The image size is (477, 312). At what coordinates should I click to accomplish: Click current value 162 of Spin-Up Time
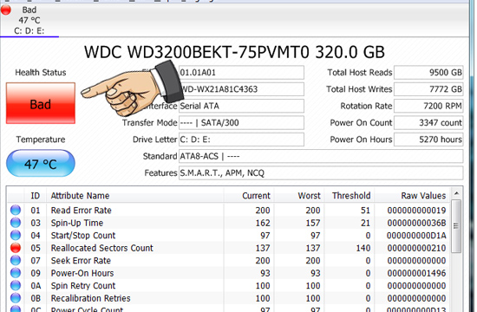(263, 223)
